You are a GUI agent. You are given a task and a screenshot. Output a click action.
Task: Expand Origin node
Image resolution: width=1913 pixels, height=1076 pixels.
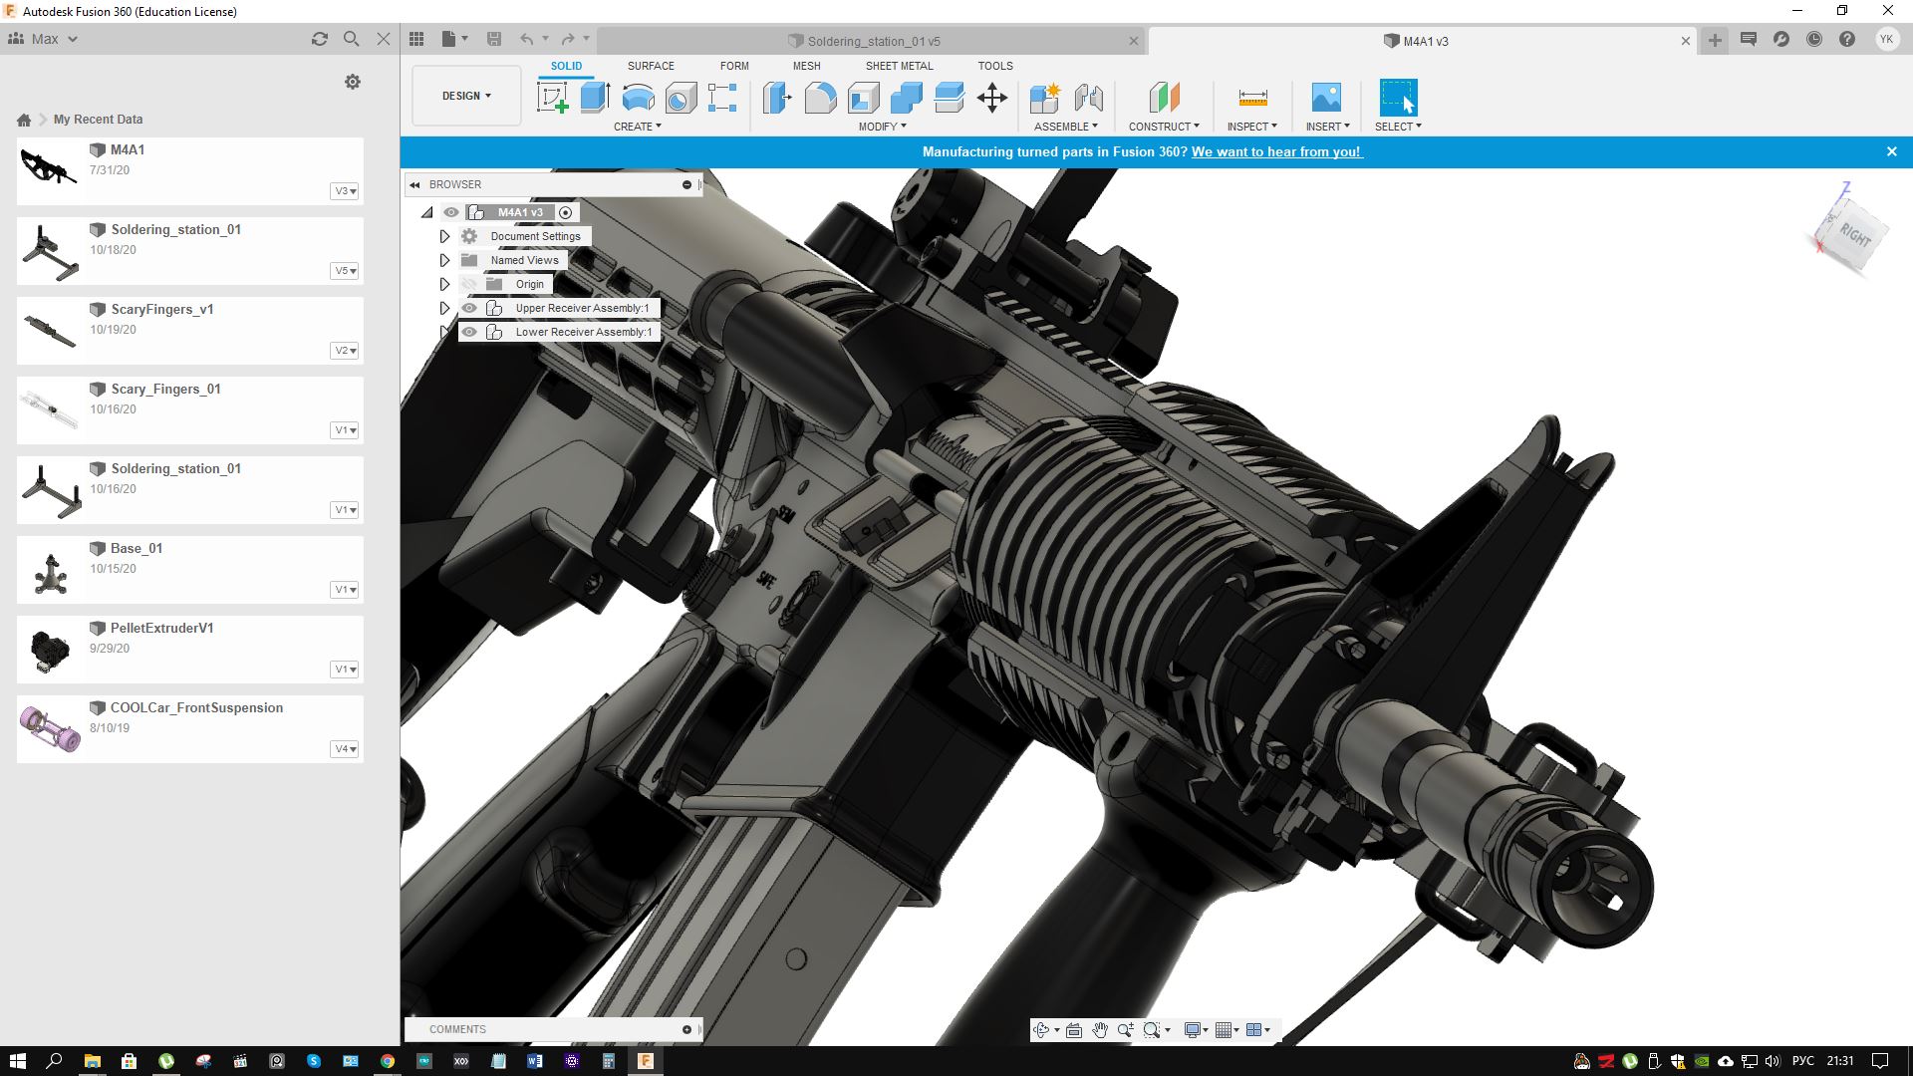(x=444, y=284)
